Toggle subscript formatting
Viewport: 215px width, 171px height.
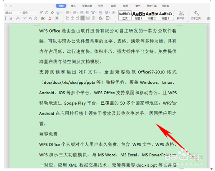click(x=30, y=18)
